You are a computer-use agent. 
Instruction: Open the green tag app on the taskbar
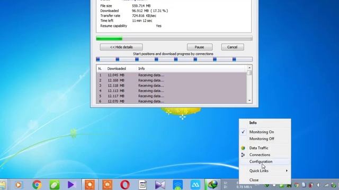point(54,185)
